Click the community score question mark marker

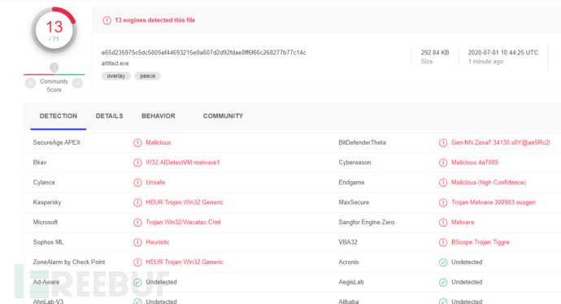(x=54, y=67)
